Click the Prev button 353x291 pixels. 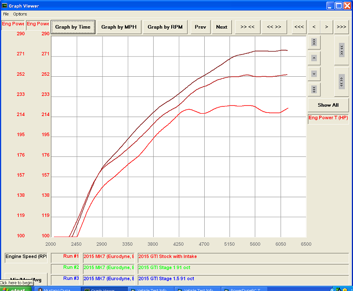pos(200,27)
